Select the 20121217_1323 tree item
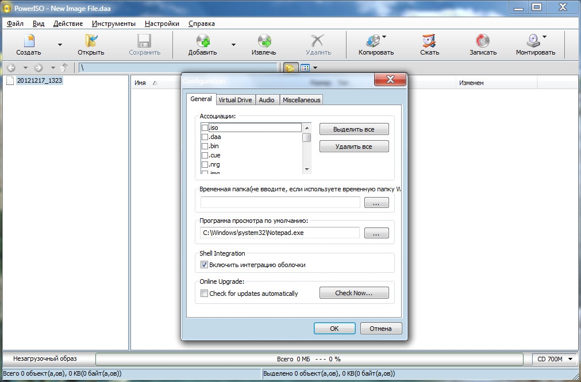The width and height of the screenshot is (581, 382). (39, 80)
